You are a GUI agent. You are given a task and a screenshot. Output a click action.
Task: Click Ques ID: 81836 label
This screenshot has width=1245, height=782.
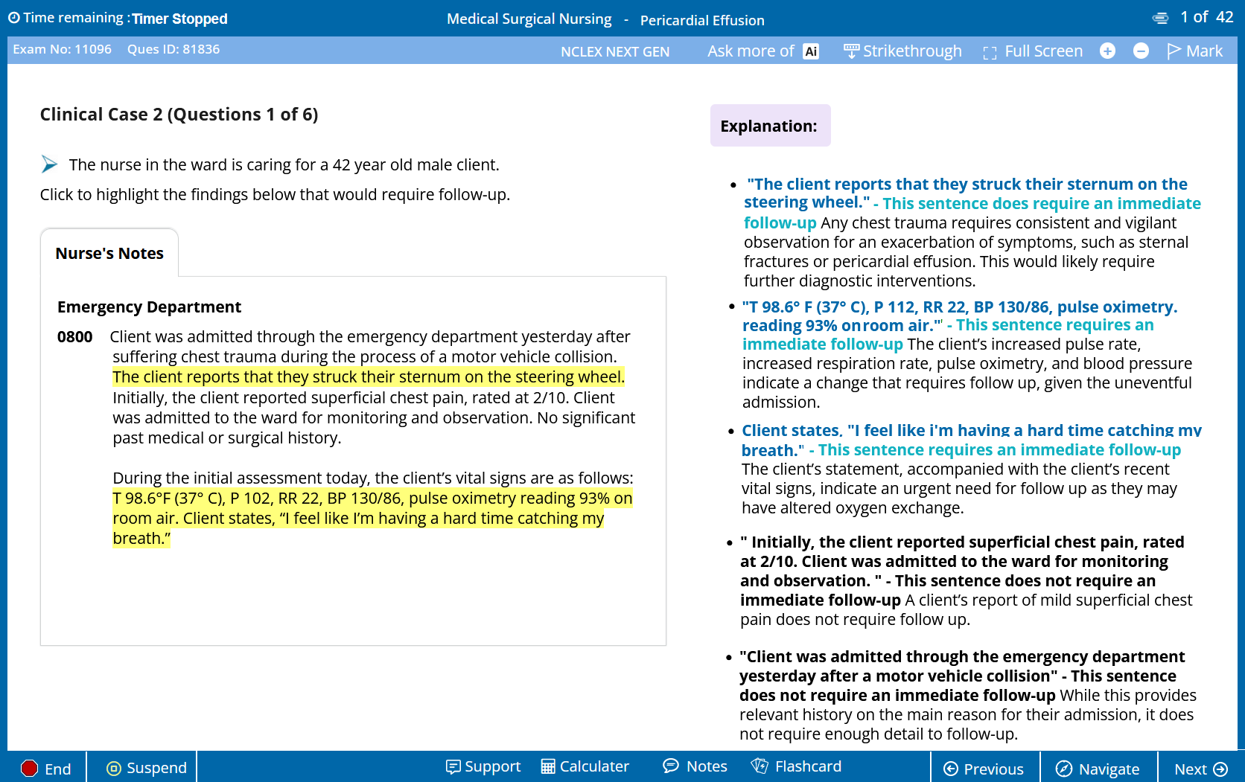pyautogui.click(x=173, y=49)
